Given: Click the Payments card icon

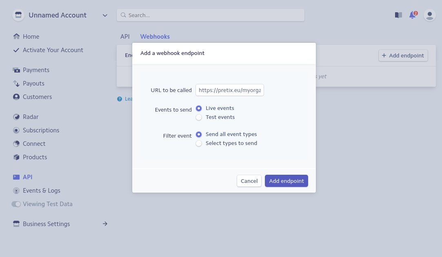Looking at the screenshot, I should click(16, 70).
